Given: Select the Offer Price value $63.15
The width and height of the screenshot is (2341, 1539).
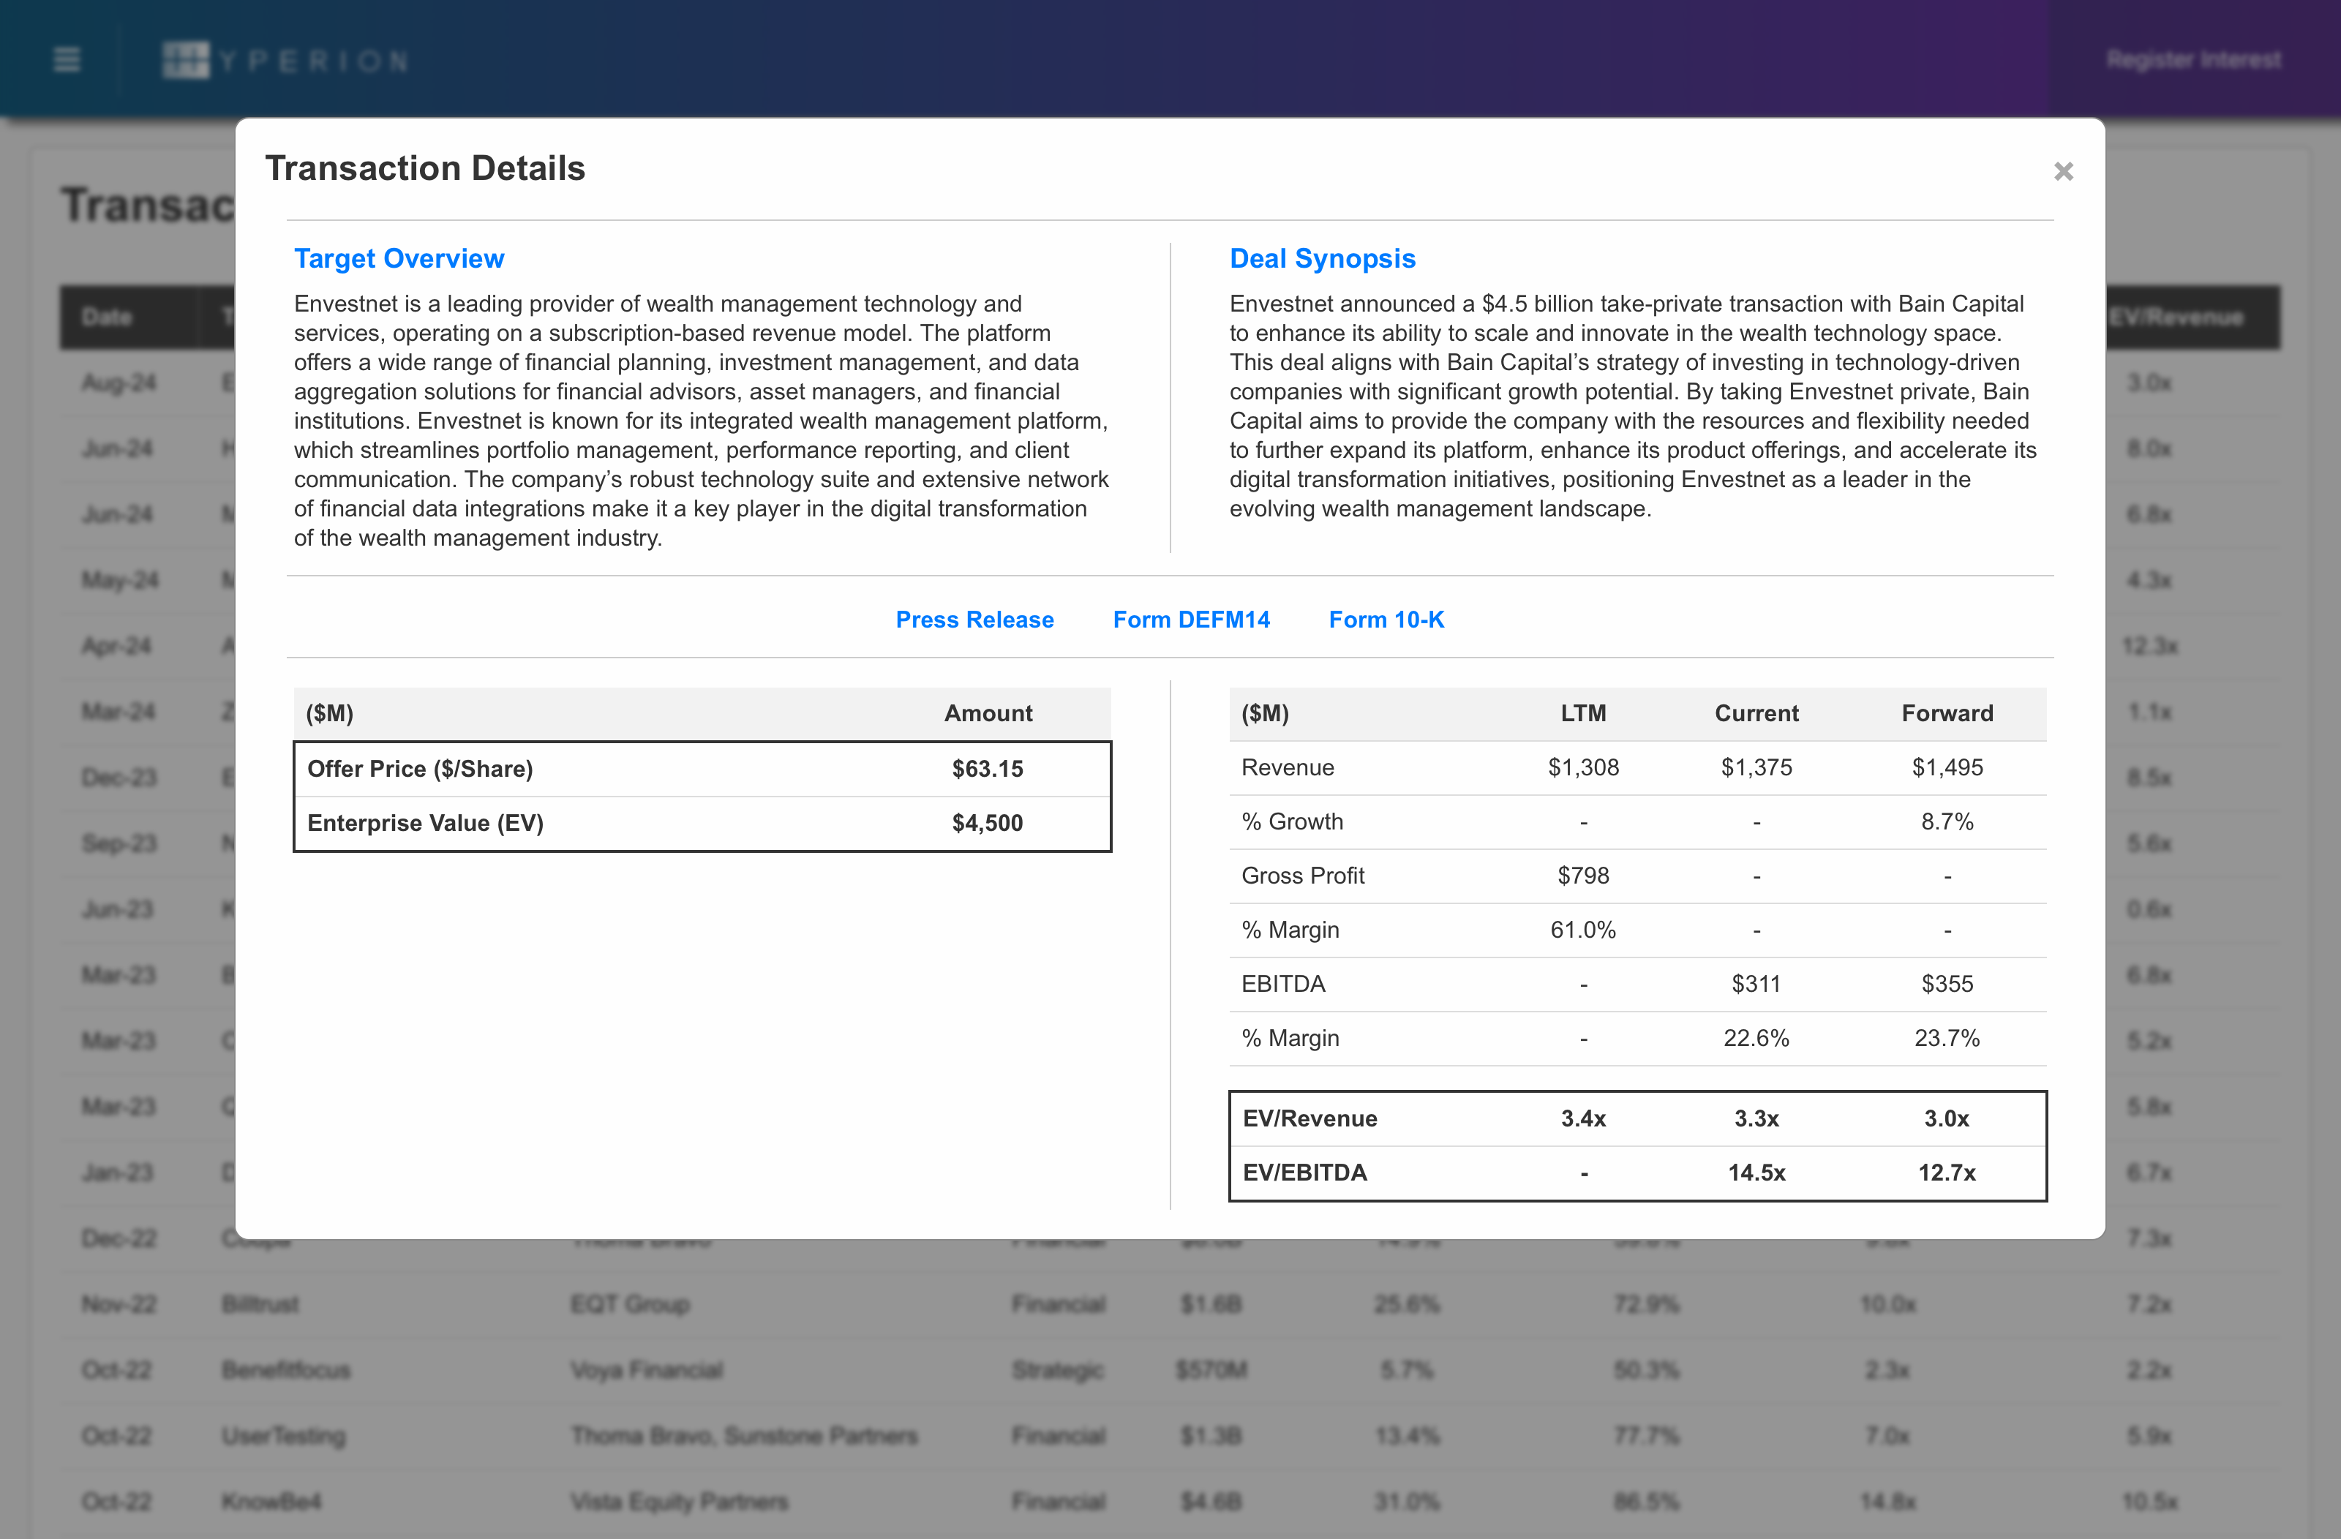Looking at the screenshot, I should click(x=988, y=769).
